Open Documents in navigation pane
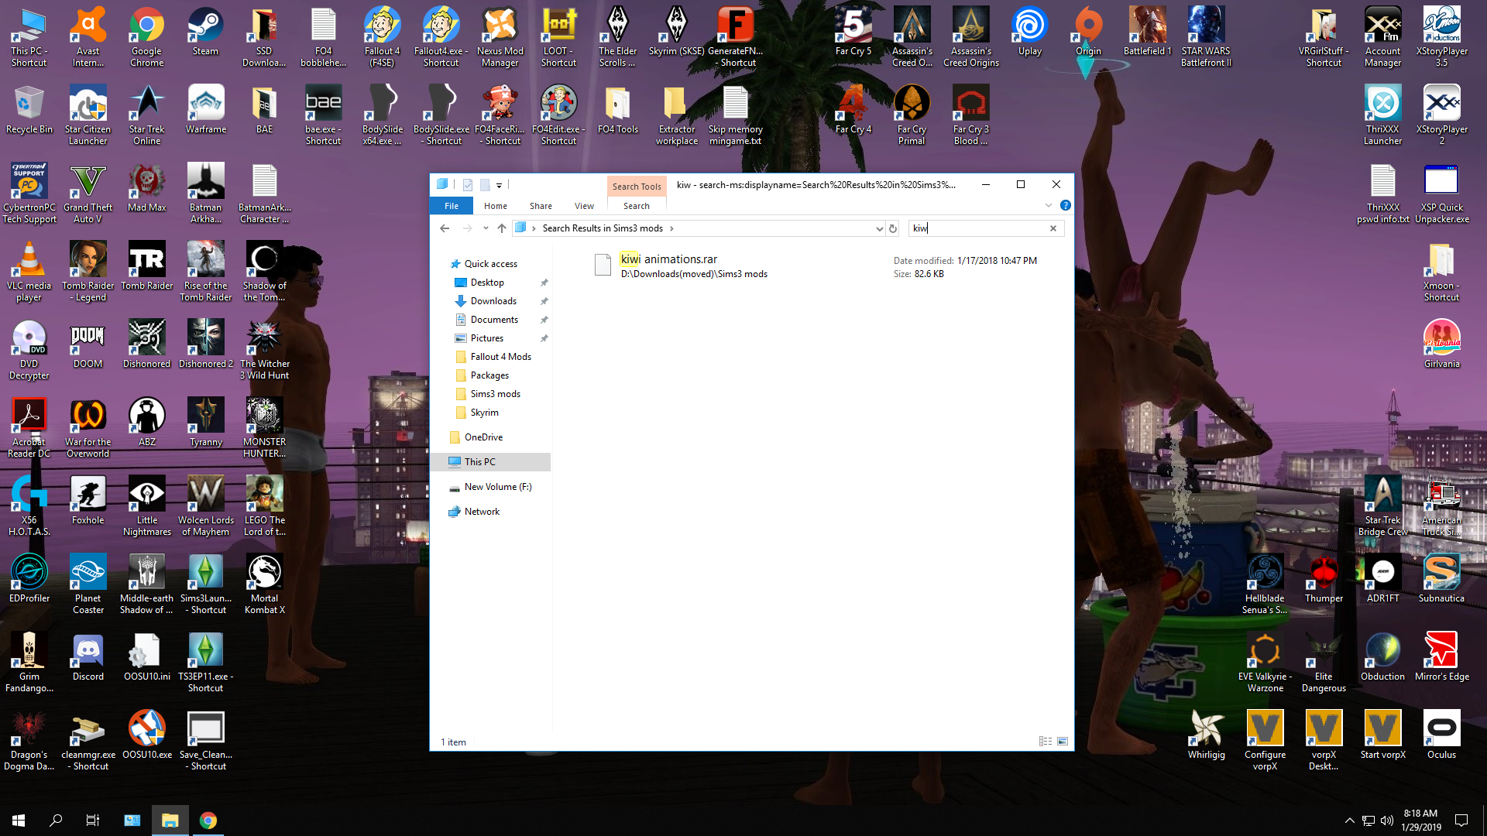 [x=494, y=320]
